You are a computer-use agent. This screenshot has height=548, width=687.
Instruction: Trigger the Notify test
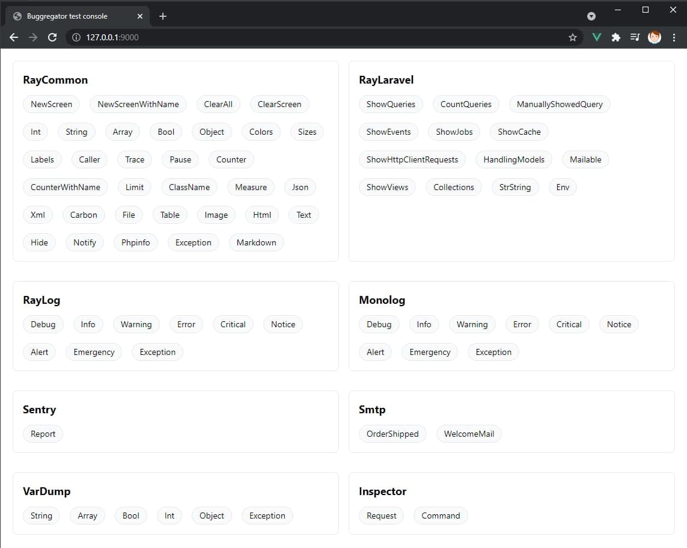click(x=85, y=242)
